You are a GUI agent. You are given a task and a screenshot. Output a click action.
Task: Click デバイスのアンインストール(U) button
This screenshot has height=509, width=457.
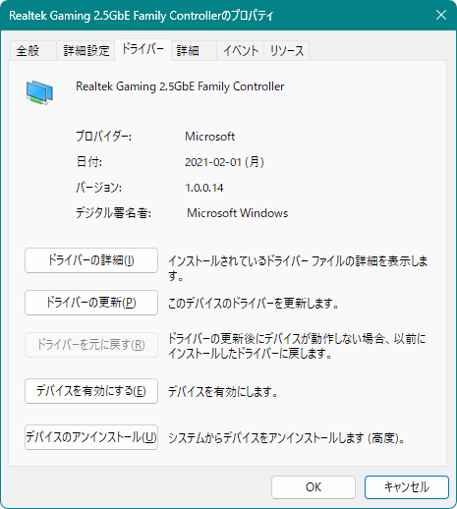point(91,437)
